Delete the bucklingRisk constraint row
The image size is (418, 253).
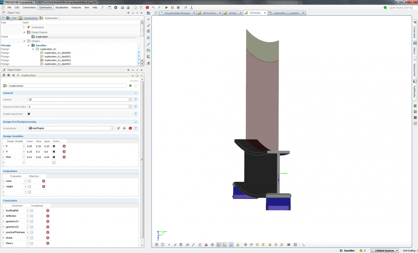click(x=48, y=210)
